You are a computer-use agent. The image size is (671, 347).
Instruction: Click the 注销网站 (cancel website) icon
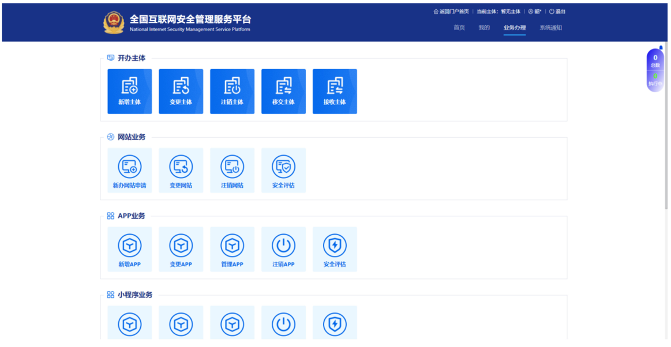pyautogui.click(x=232, y=170)
